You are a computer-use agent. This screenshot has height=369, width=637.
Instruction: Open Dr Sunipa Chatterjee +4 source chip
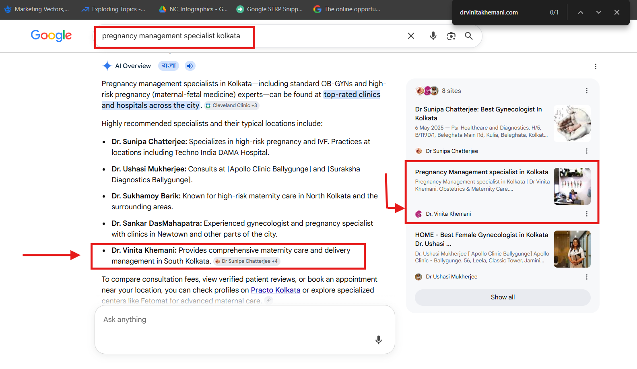click(246, 261)
